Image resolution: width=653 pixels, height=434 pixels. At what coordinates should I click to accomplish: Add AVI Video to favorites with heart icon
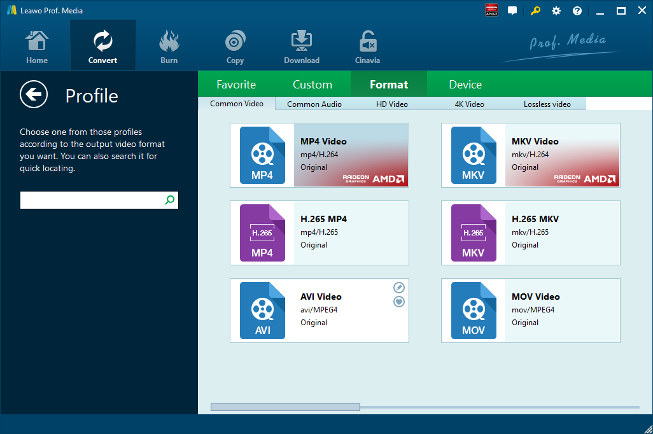coord(399,302)
